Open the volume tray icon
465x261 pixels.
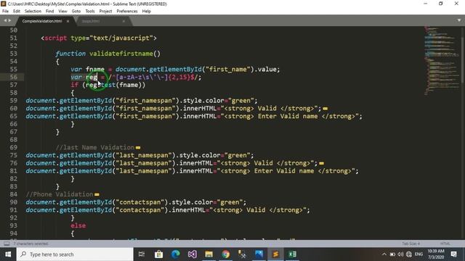(x=400, y=254)
